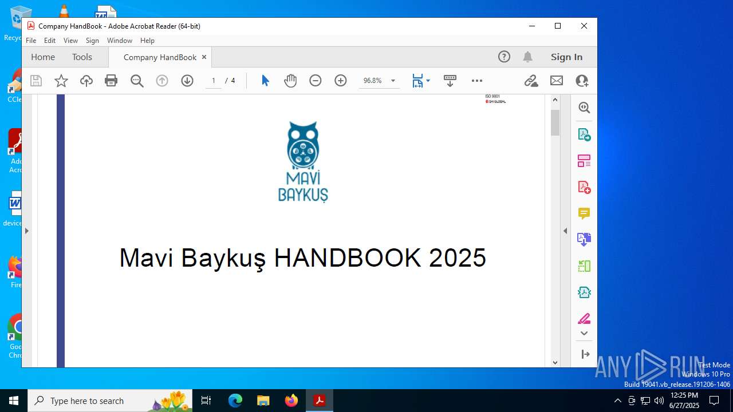Collapse the right tools pane arrow
The image size is (733, 412).
point(565,231)
